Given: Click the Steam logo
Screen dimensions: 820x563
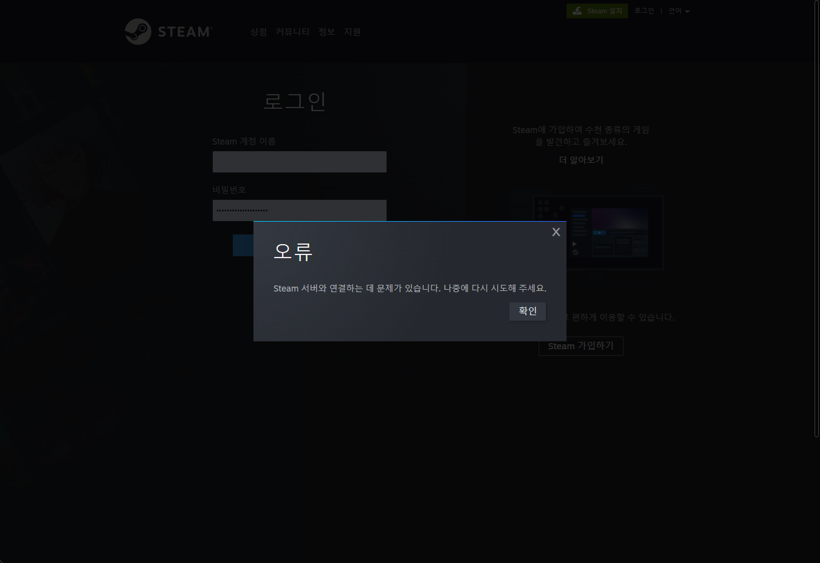Looking at the screenshot, I should pyautogui.click(x=168, y=32).
